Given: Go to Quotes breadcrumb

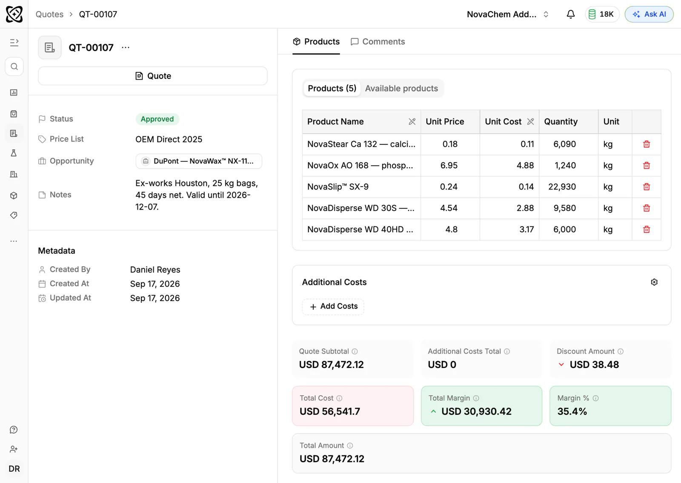Looking at the screenshot, I should tap(49, 14).
